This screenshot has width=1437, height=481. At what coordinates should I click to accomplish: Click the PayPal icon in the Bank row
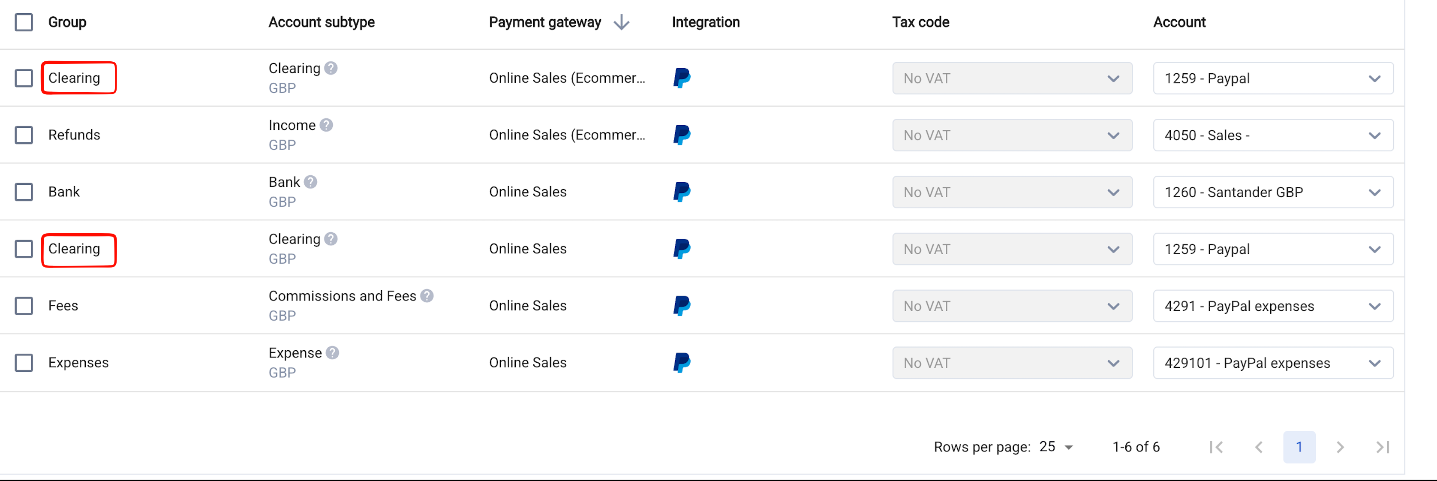tap(682, 192)
